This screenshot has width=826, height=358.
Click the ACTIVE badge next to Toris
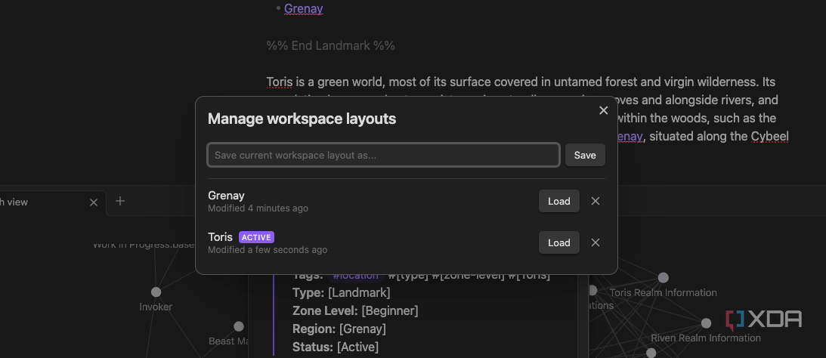coord(256,237)
